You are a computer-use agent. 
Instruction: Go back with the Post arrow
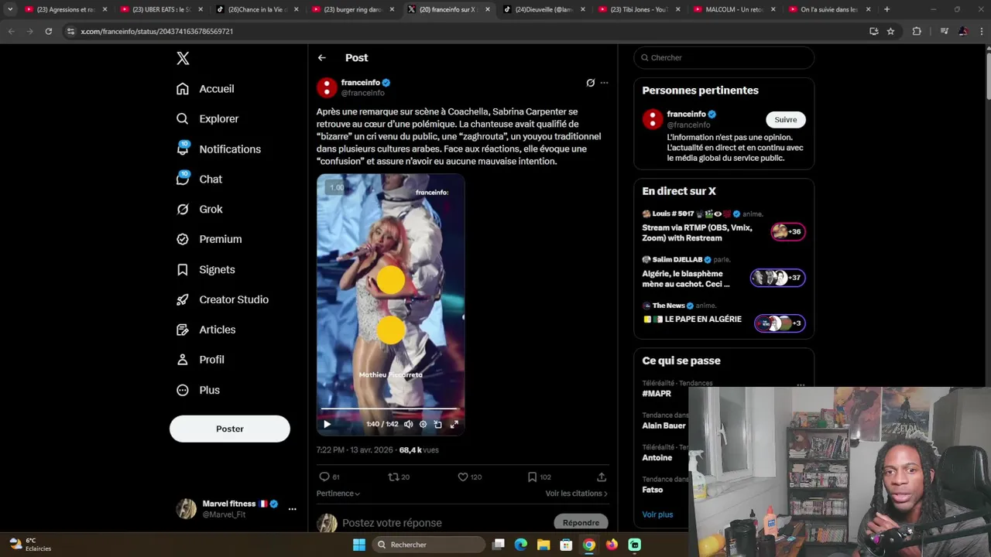(322, 58)
